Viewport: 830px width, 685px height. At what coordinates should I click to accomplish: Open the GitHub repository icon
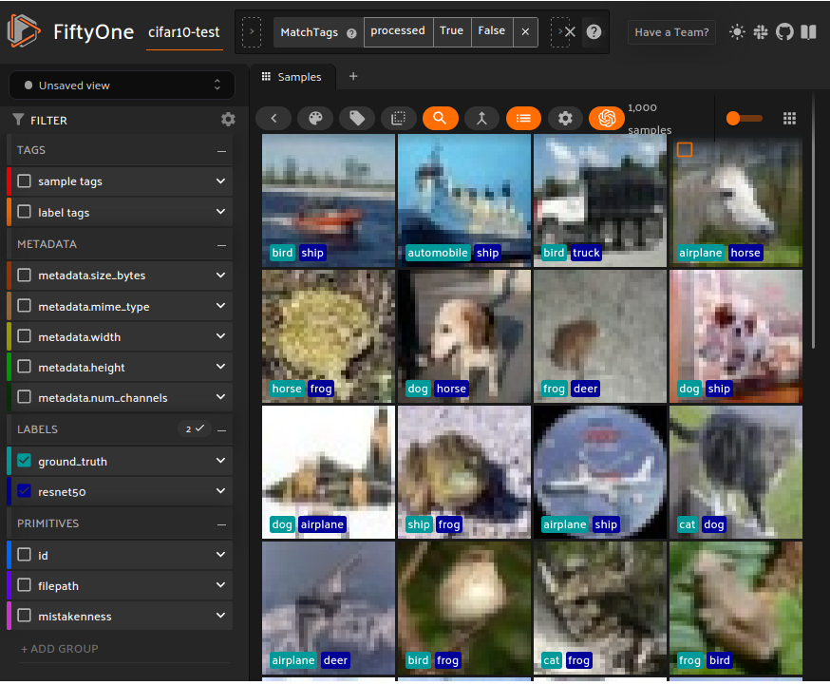[784, 32]
